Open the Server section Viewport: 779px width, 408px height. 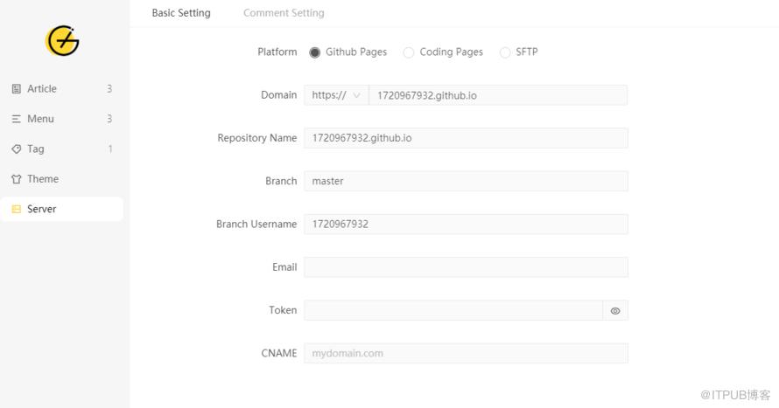(61, 209)
